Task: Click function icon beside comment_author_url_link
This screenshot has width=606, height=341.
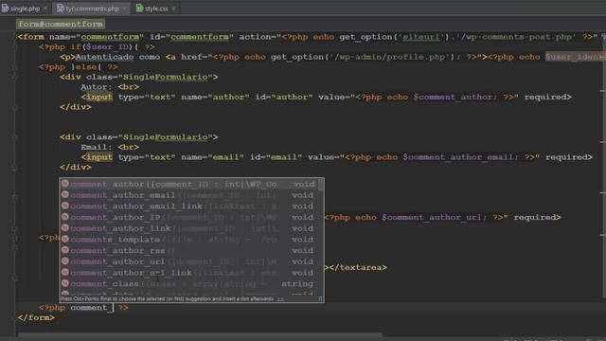Action: click(x=65, y=272)
